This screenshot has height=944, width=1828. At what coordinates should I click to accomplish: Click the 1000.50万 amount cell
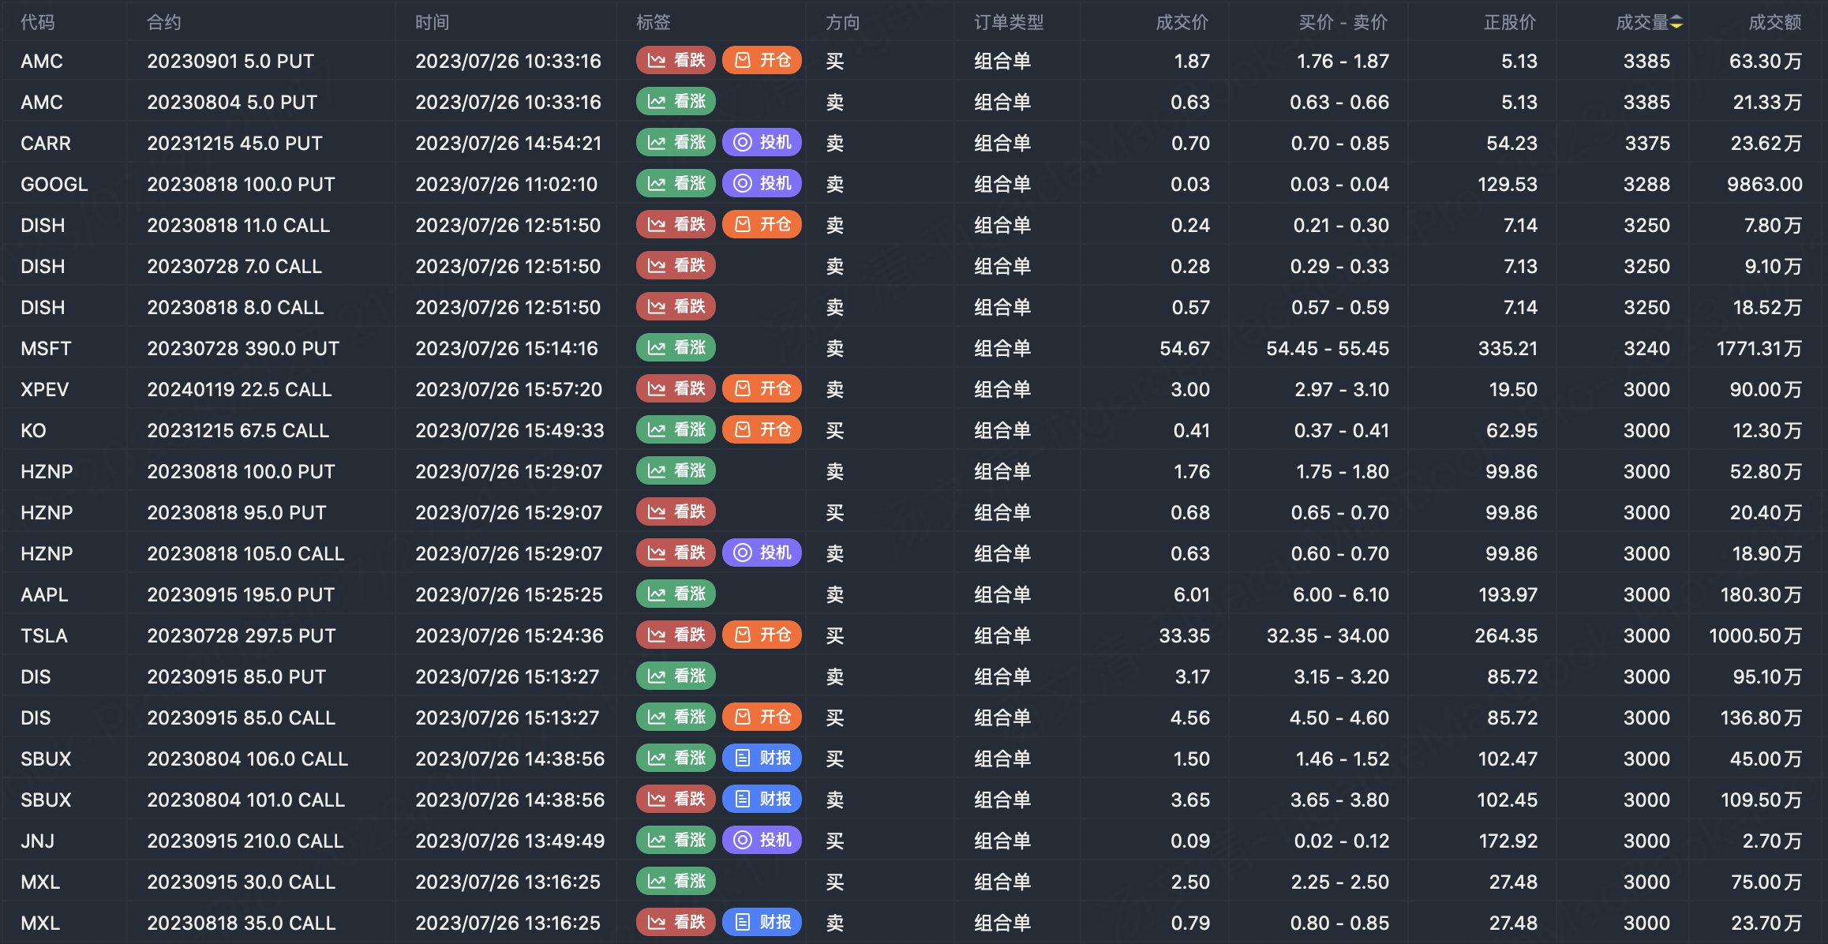1755,635
